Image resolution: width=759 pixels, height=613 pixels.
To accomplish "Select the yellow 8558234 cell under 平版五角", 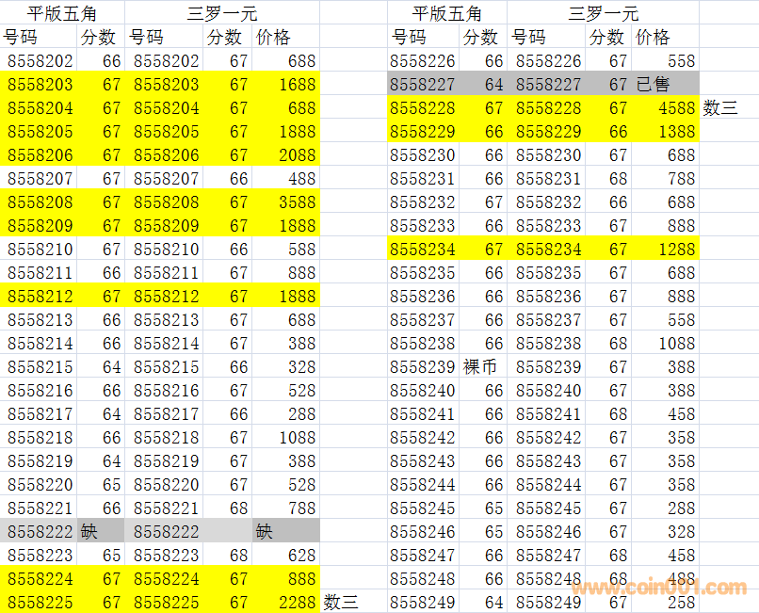I will pos(422,250).
